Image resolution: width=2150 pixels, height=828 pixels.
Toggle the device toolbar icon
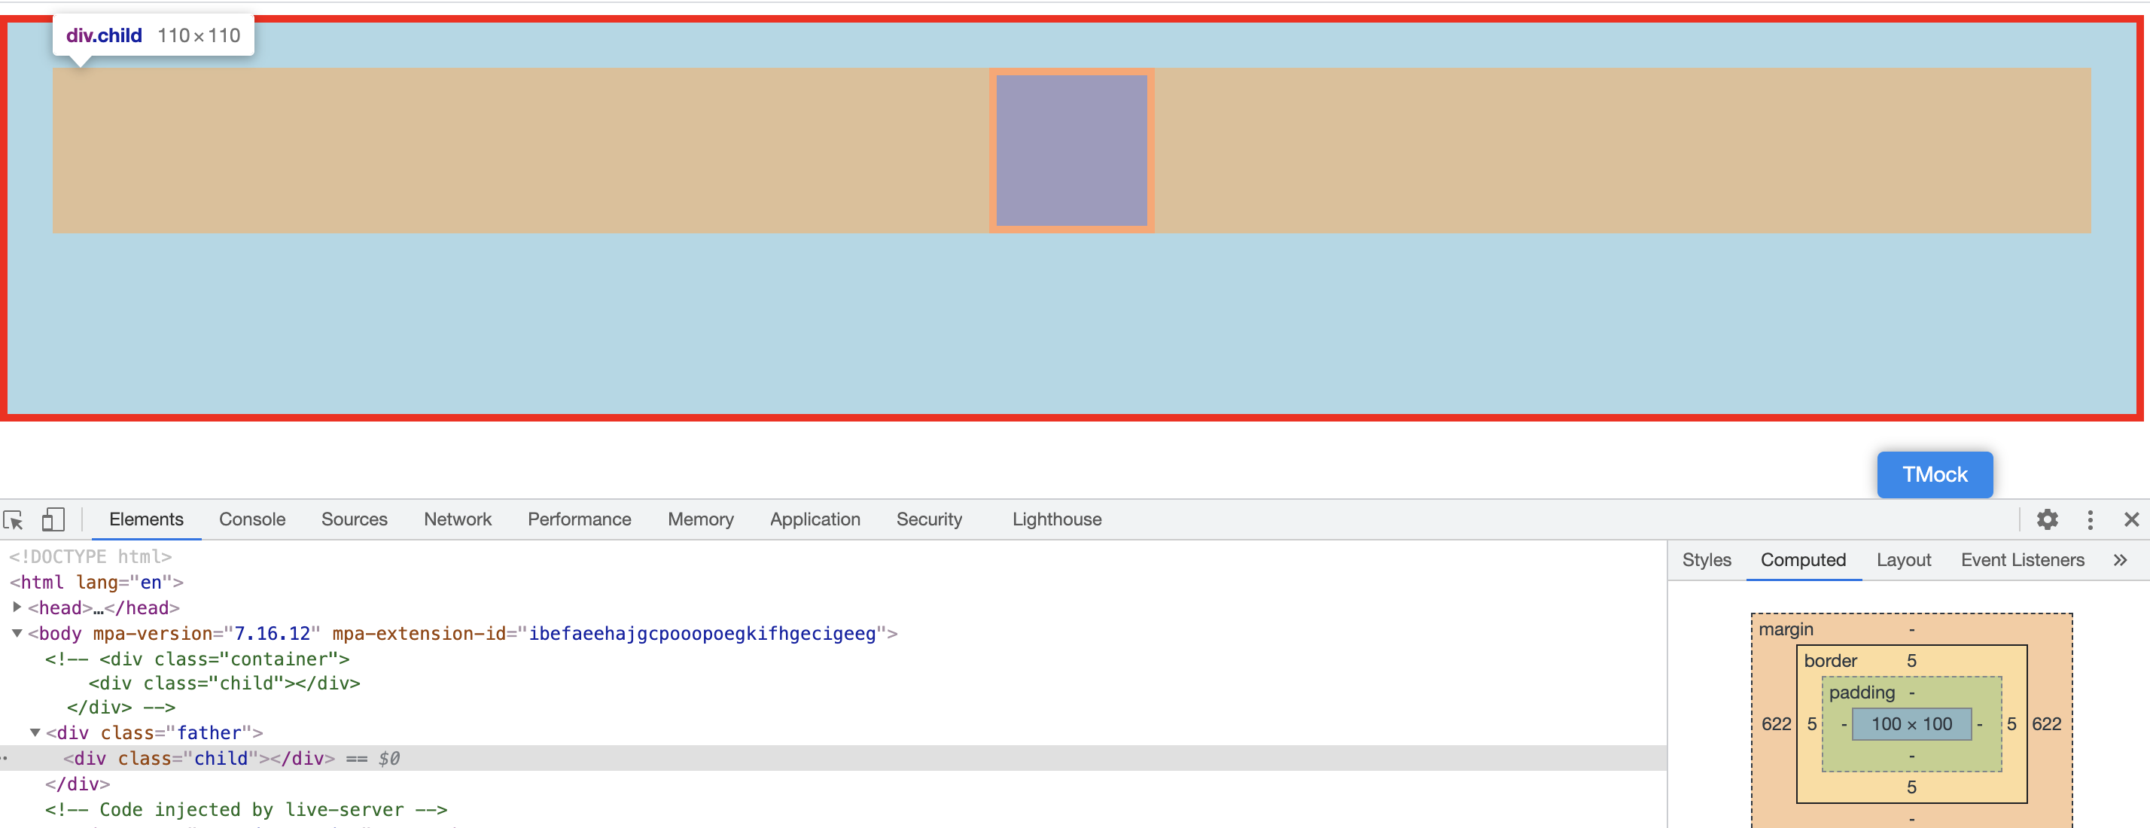coord(53,520)
